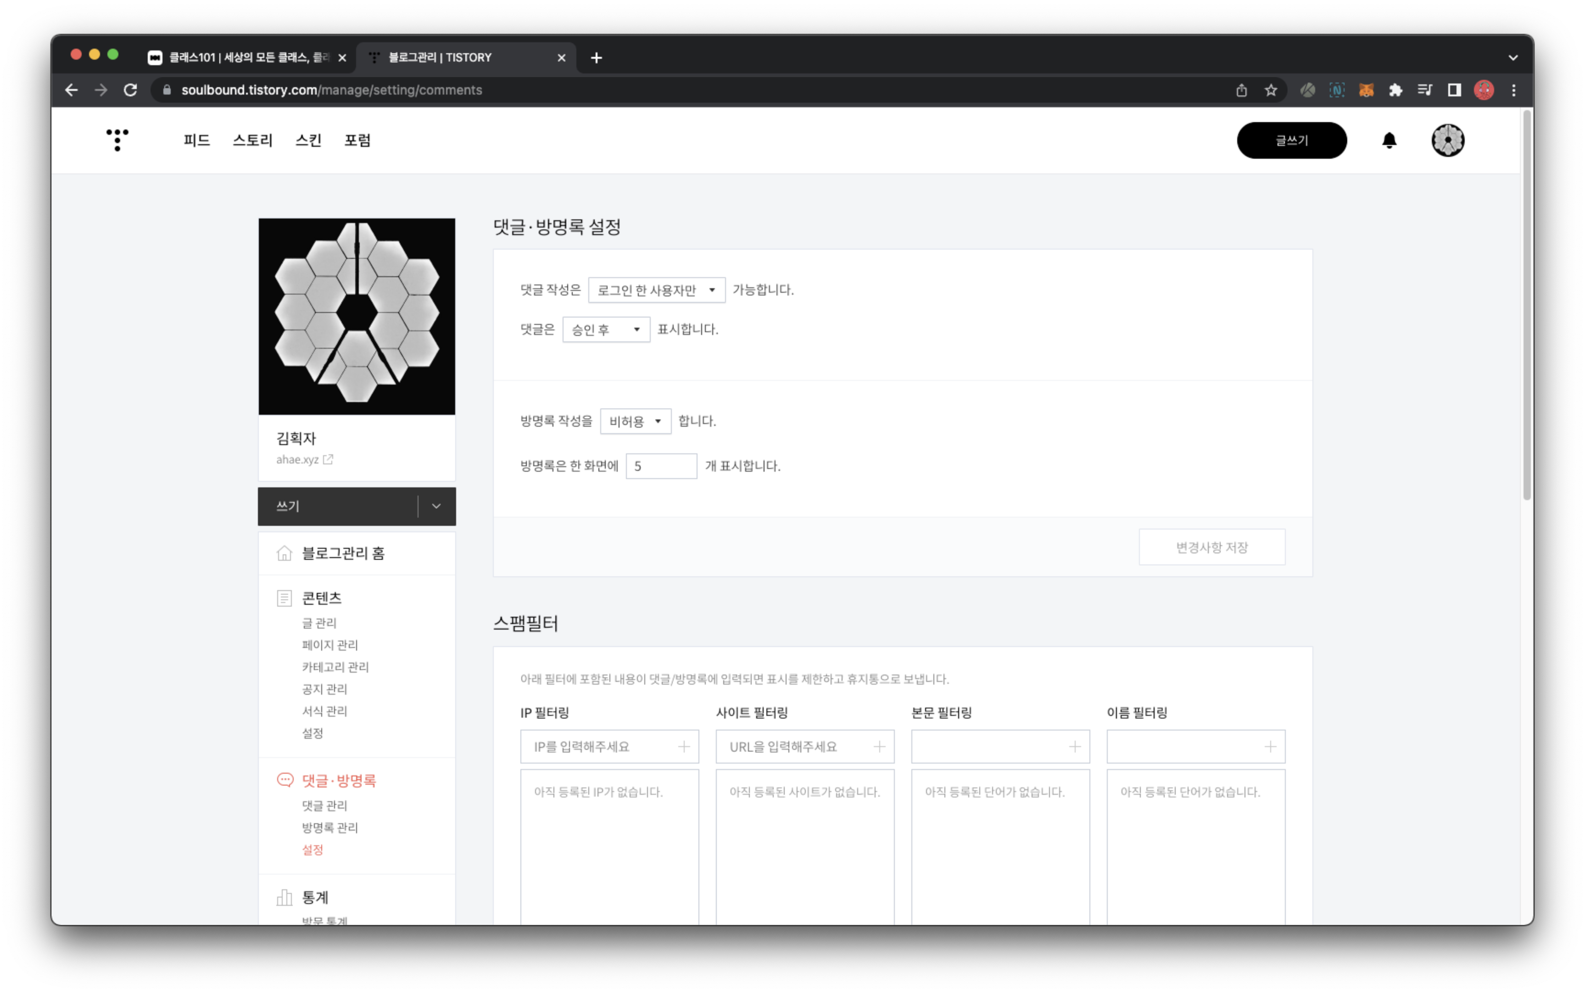Expand the 쓰기 chevron arrow
The height and width of the screenshot is (993, 1585).
pos(436,506)
